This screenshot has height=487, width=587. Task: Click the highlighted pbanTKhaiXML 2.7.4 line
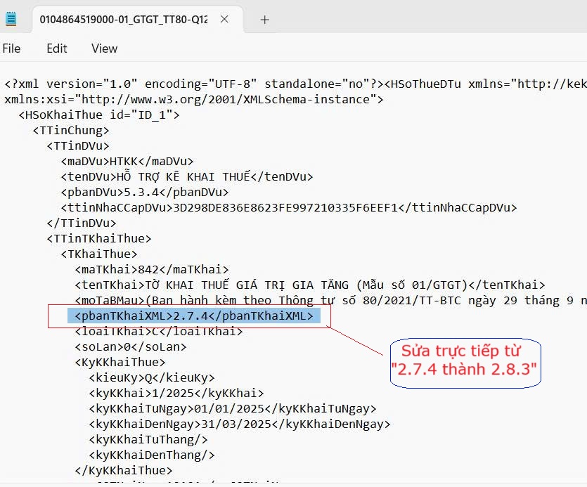[x=193, y=316]
